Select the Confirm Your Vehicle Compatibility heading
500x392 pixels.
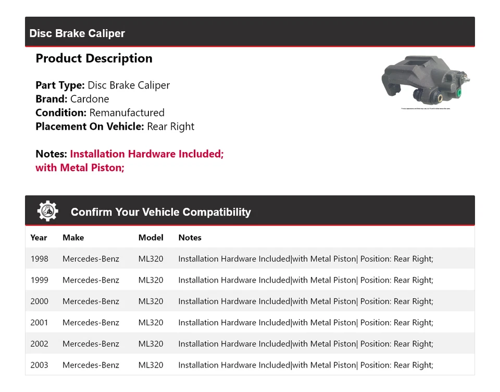(160, 212)
